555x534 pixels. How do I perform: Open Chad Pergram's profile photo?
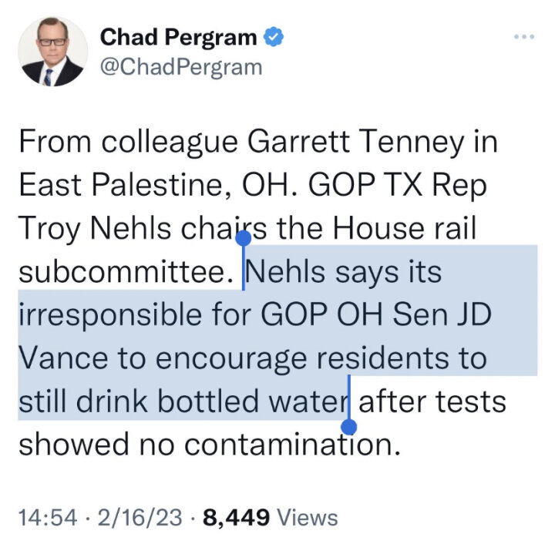tap(50, 50)
